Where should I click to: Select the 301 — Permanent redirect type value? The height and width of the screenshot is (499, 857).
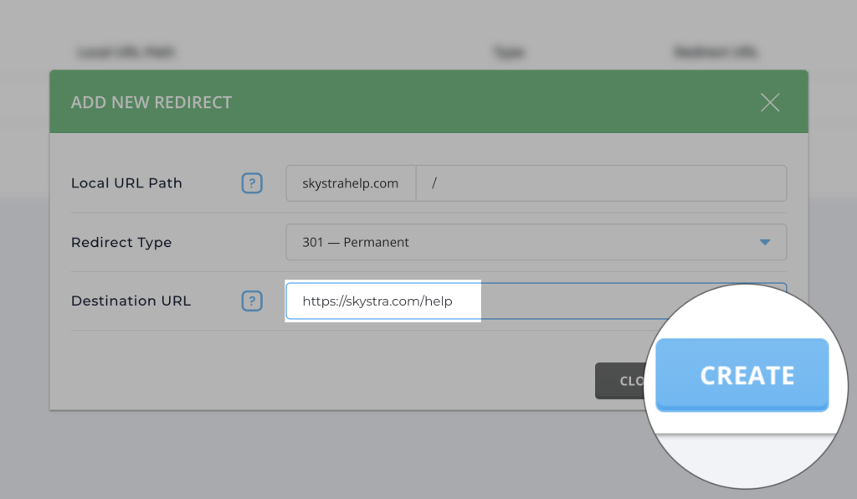pos(356,242)
